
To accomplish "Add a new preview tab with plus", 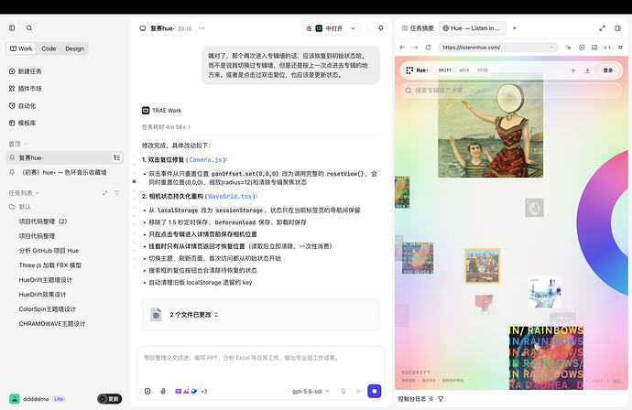I will pyautogui.click(x=515, y=28).
